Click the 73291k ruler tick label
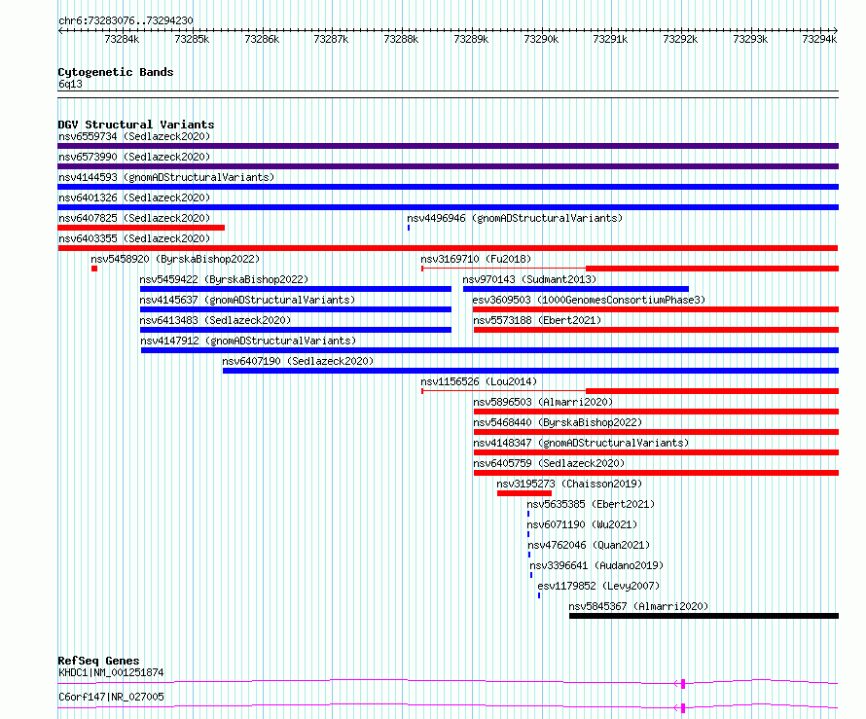The width and height of the screenshot is (866, 719). pos(610,39)
